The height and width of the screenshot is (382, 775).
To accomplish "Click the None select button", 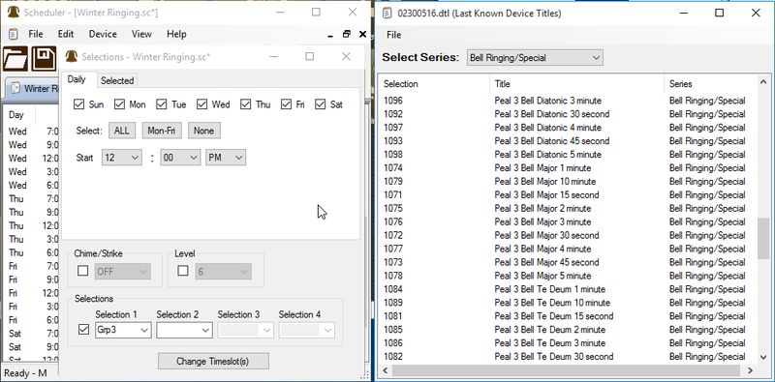I will pos(203,131).
